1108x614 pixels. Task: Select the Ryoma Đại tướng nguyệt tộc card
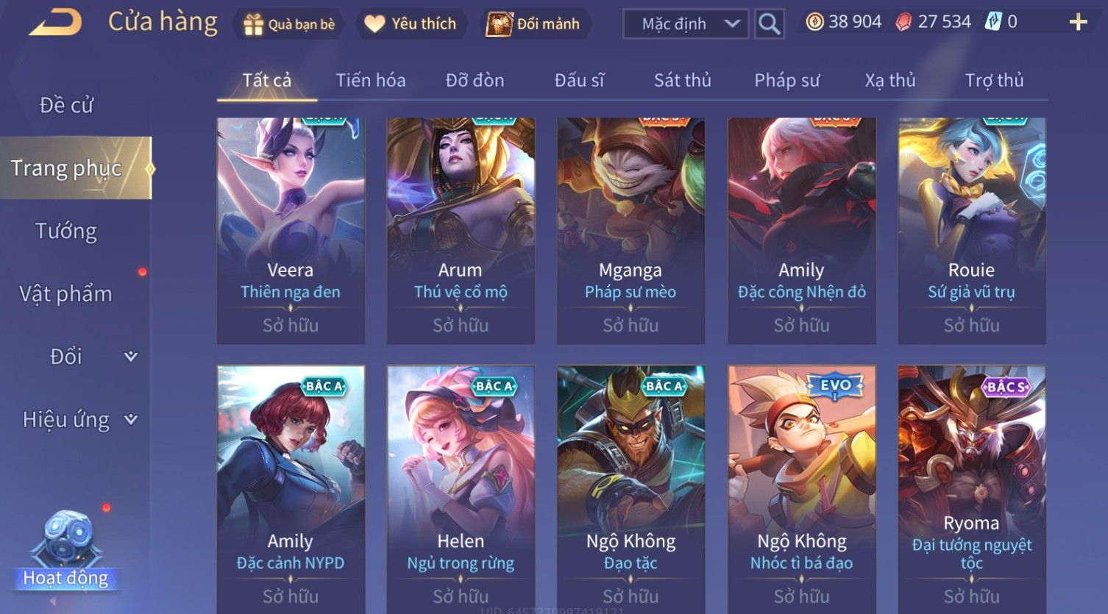[x=971, y=489]
